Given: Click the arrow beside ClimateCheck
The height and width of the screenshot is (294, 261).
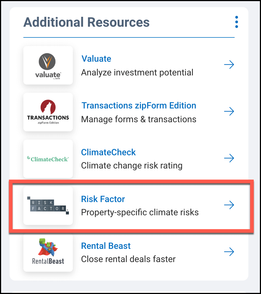Looking at the screenshot, I should [229, 158].
